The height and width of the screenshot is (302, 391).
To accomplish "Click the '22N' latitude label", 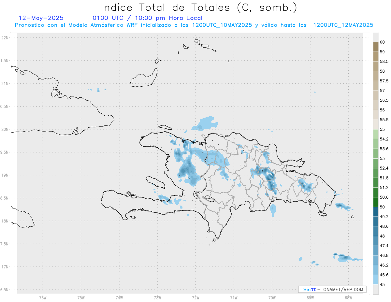I will tap(5, 38).
